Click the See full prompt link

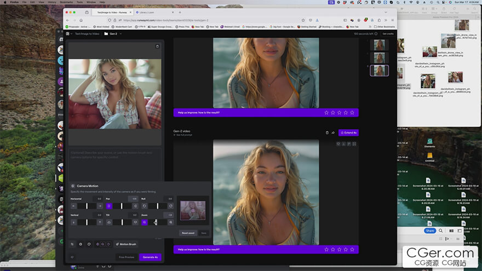184,135
